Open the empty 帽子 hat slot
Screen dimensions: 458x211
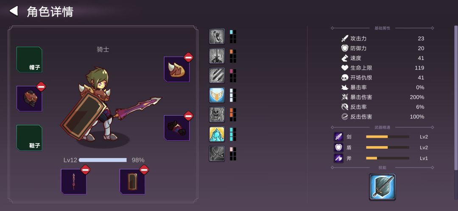(29, 60)
